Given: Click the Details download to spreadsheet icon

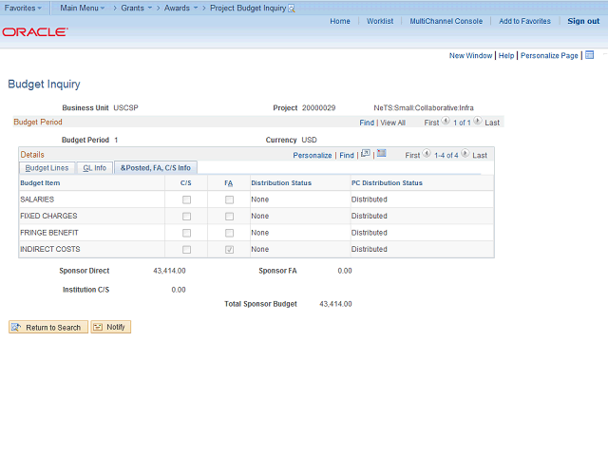Looking at the screenshot, I should (381, 154).
